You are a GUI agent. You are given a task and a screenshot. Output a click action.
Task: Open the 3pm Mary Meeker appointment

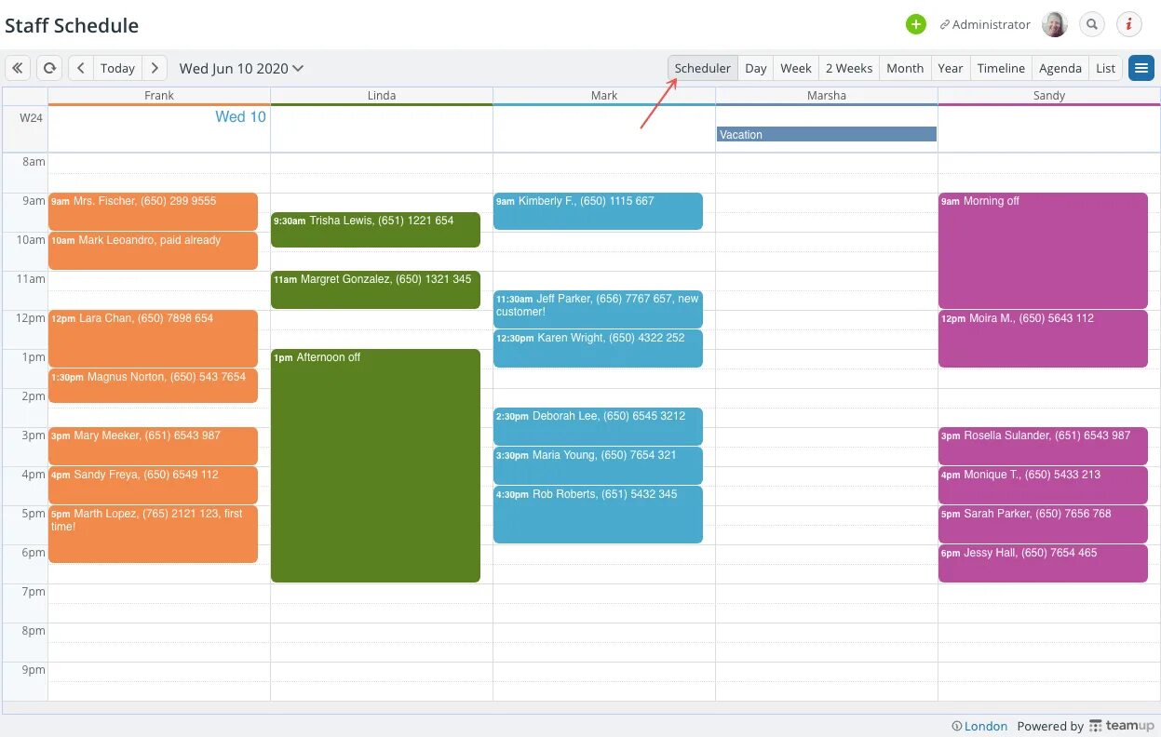coord(153,446)
